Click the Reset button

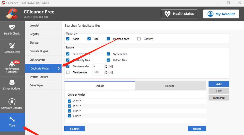click(x=197, y=129)
